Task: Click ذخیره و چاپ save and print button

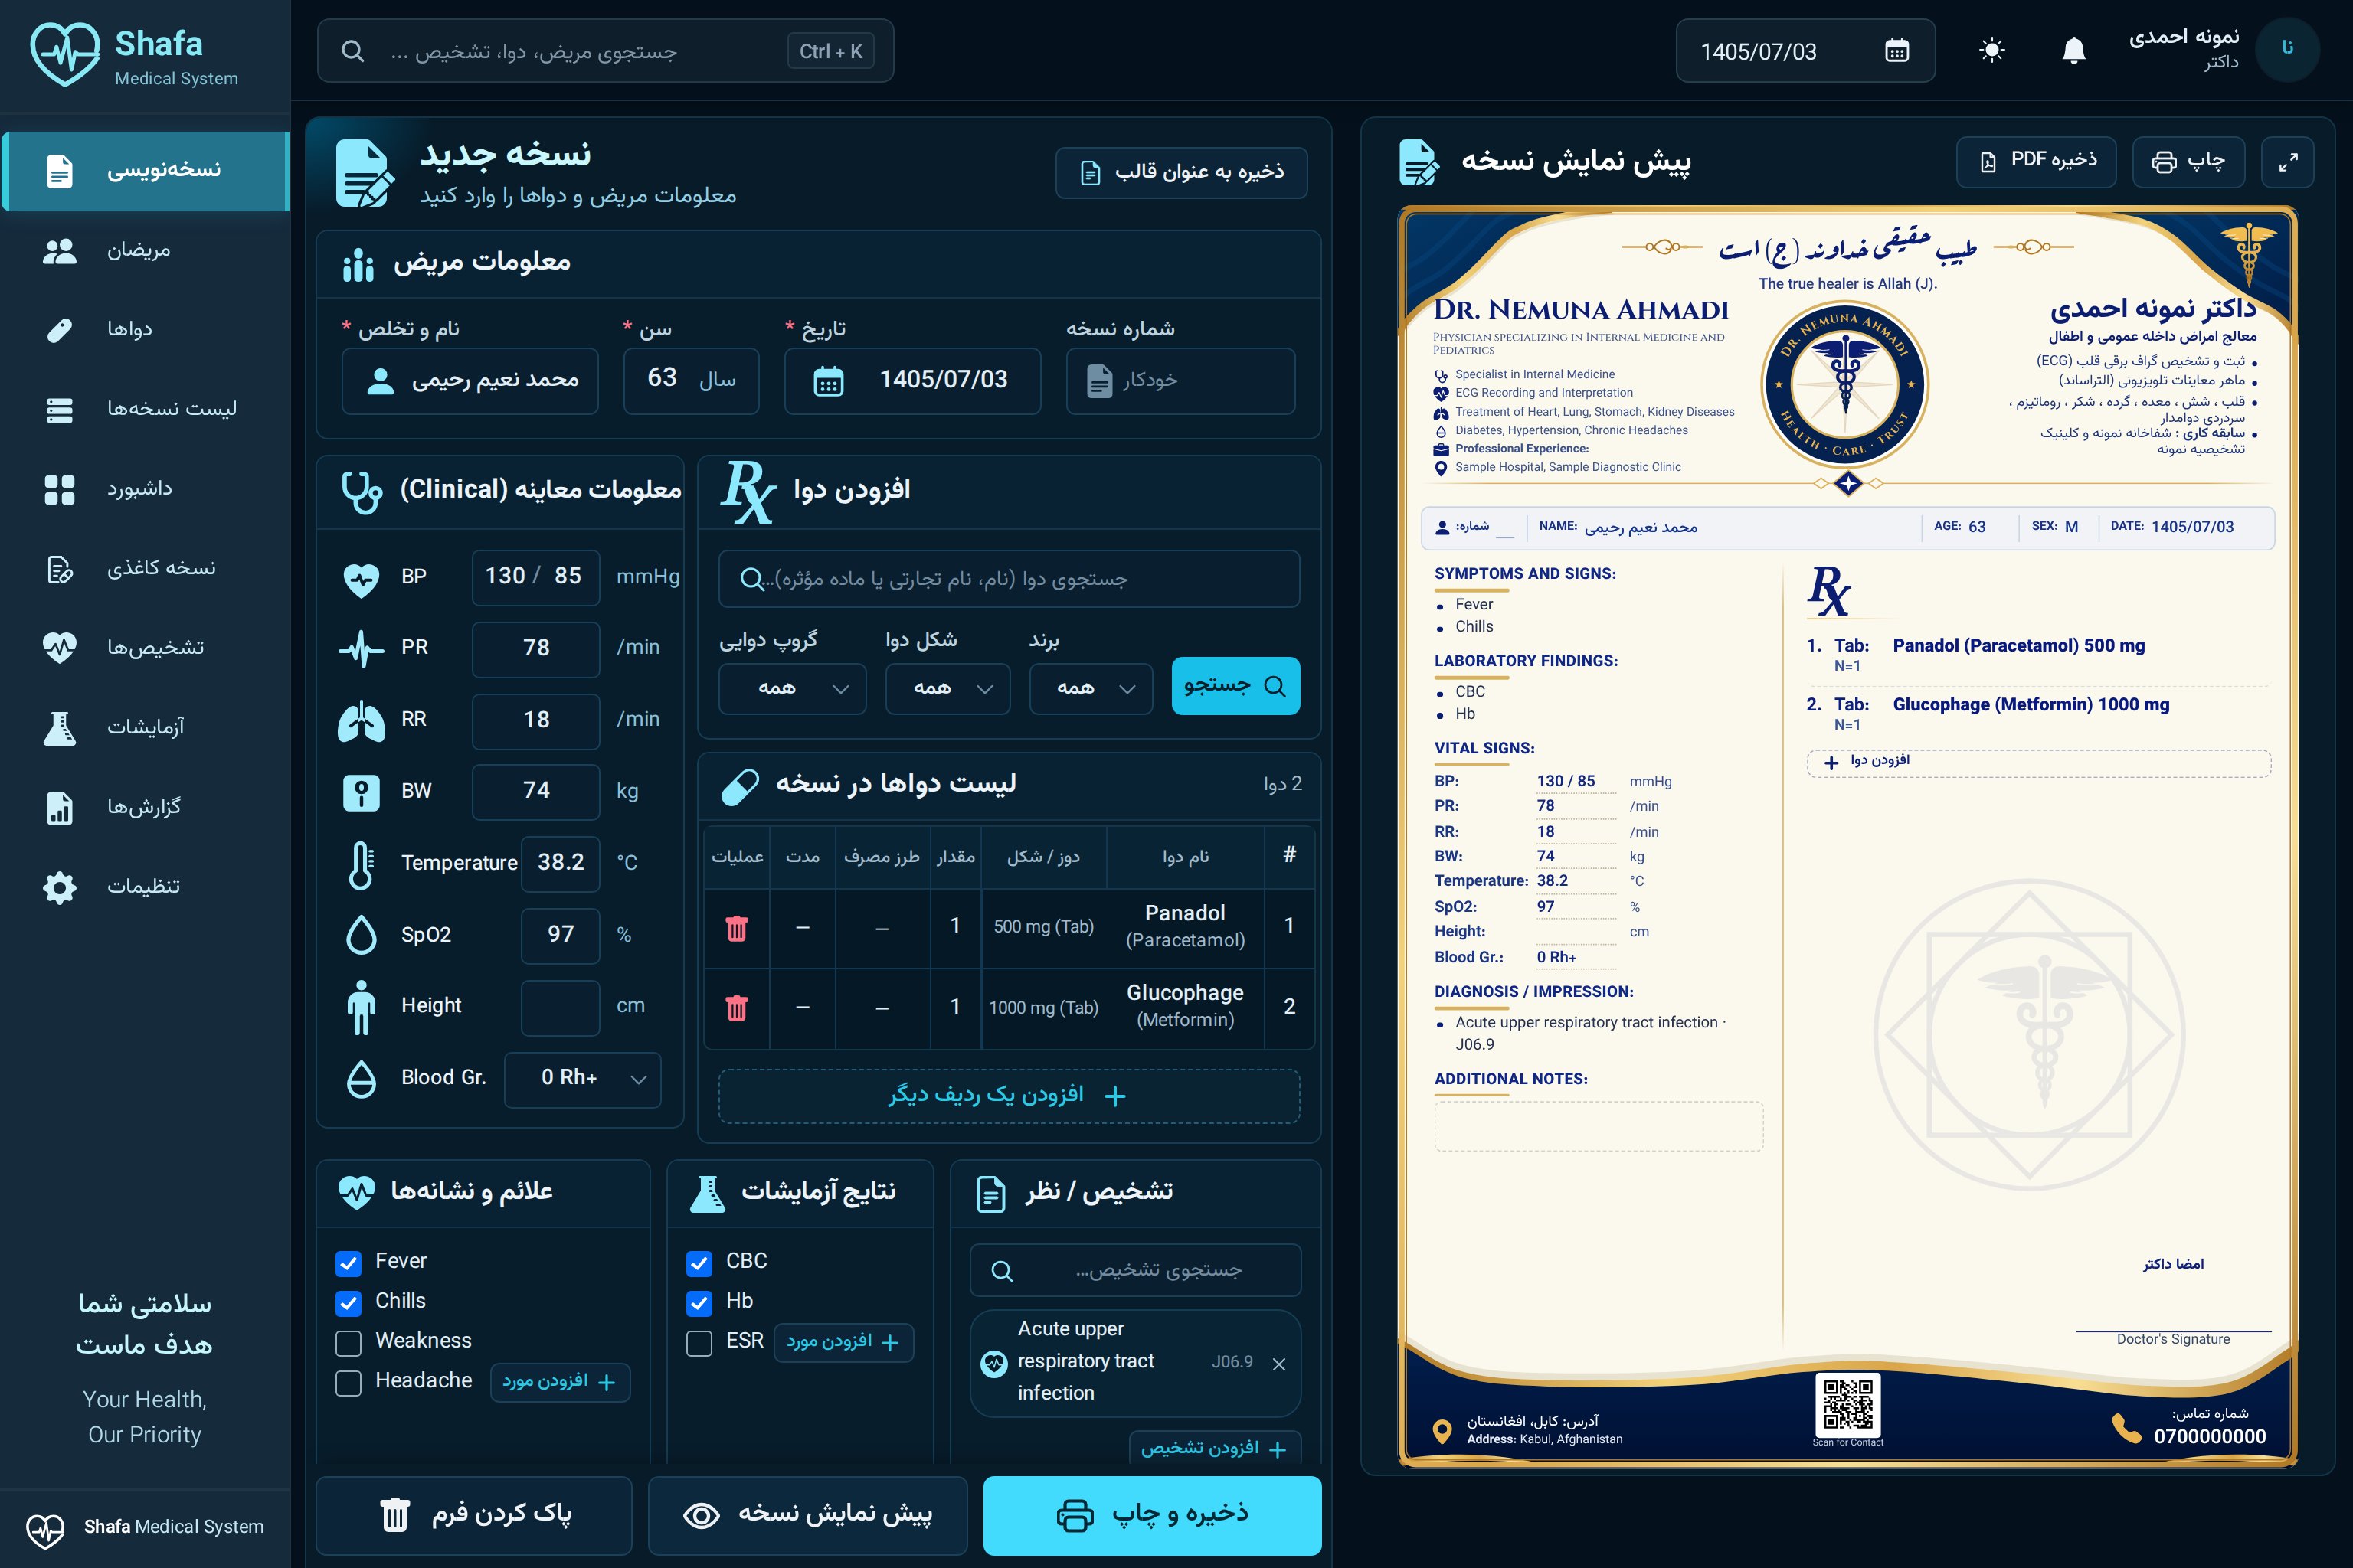Action: coord(1153,1515)
